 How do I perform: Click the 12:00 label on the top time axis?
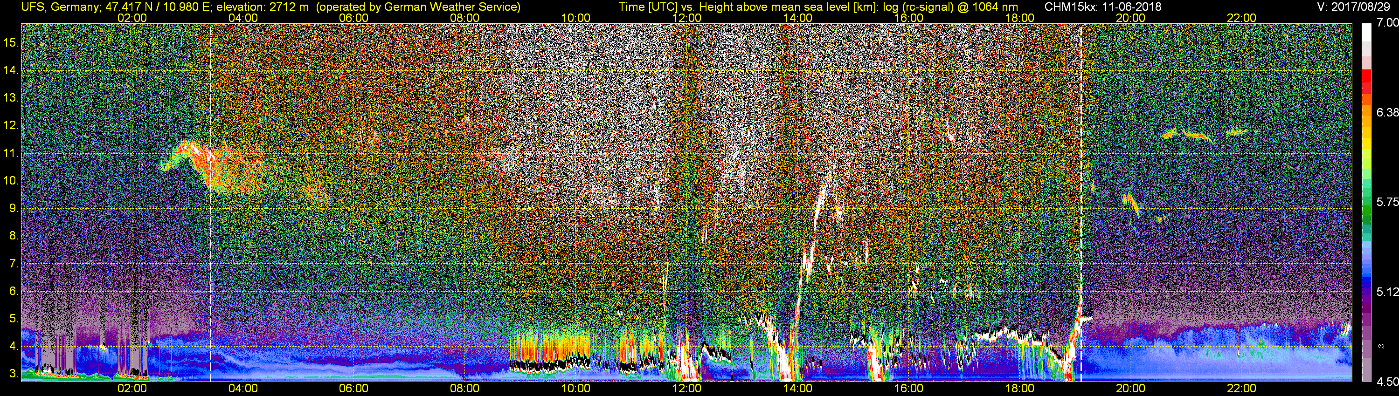(686, 18)
